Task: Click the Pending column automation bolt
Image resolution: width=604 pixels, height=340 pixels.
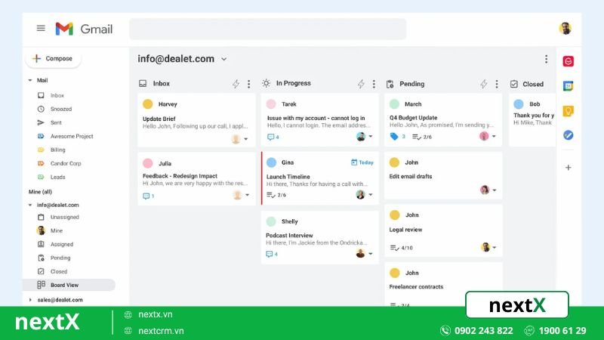Action: tap(484, 84)
